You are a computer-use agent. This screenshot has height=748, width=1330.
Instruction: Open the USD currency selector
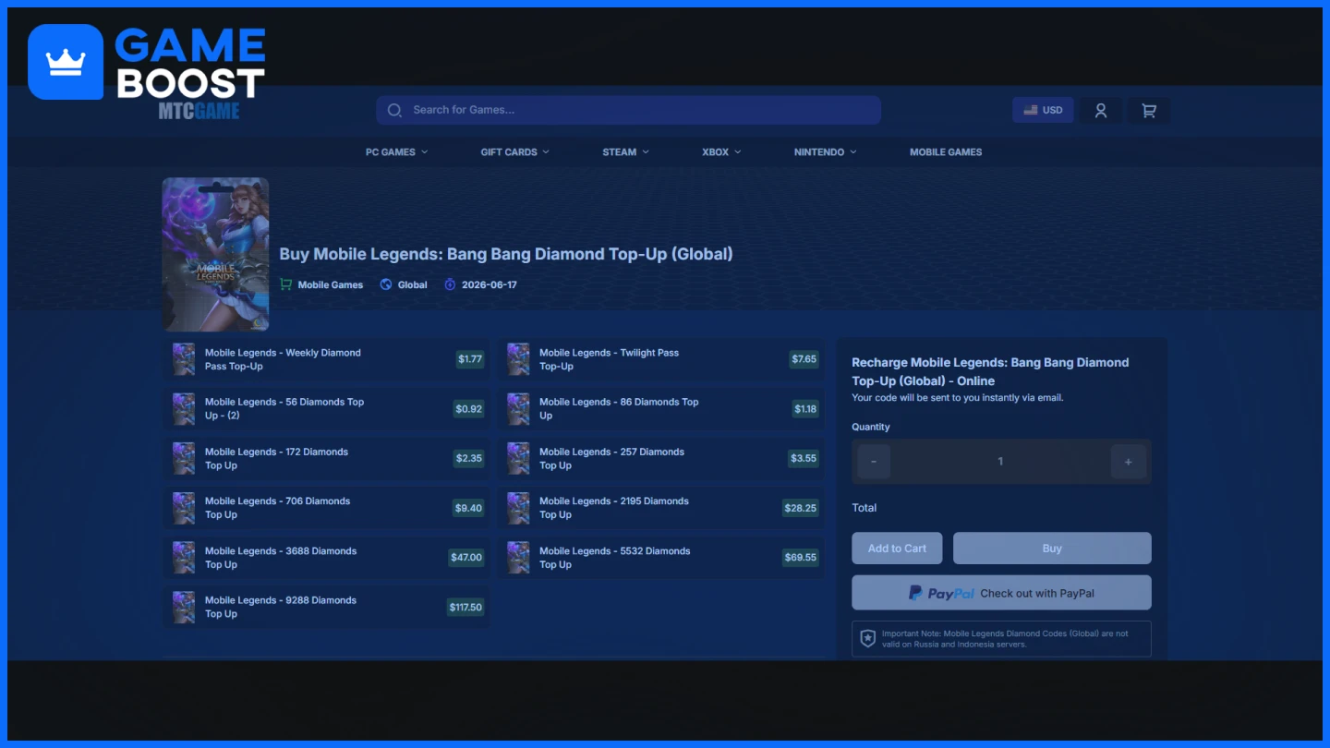pos(1043,110)
